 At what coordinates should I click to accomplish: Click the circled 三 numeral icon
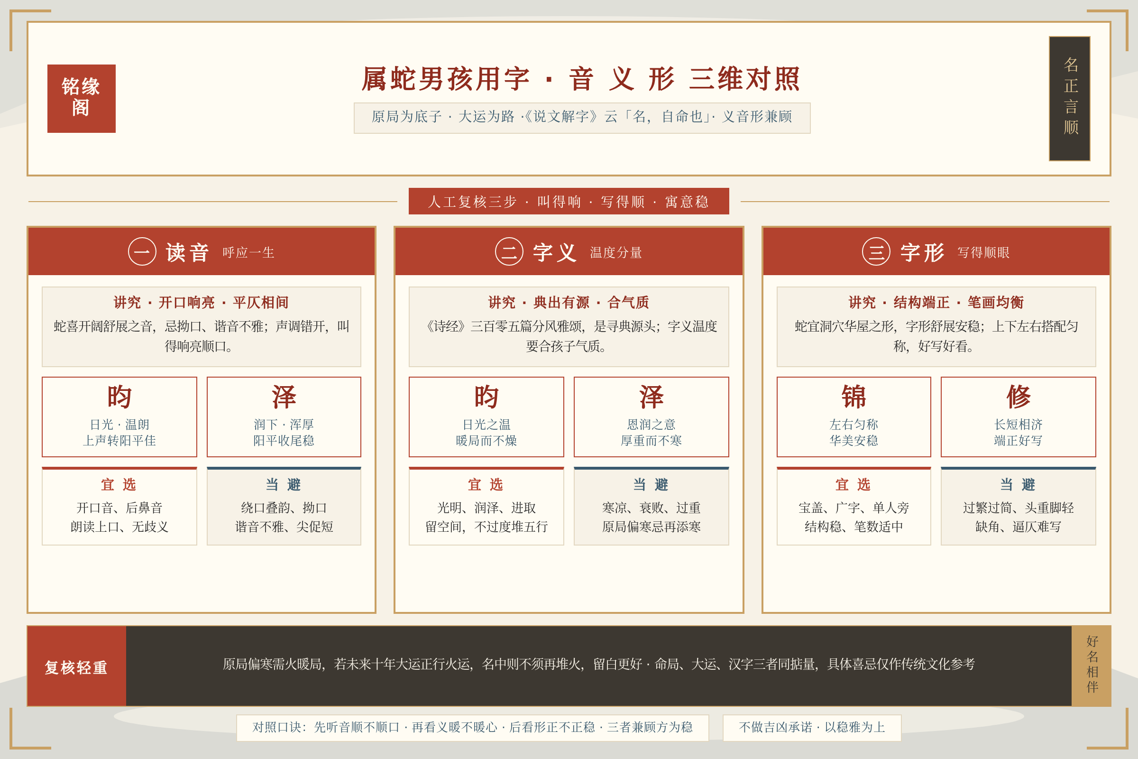coord(876,251)
